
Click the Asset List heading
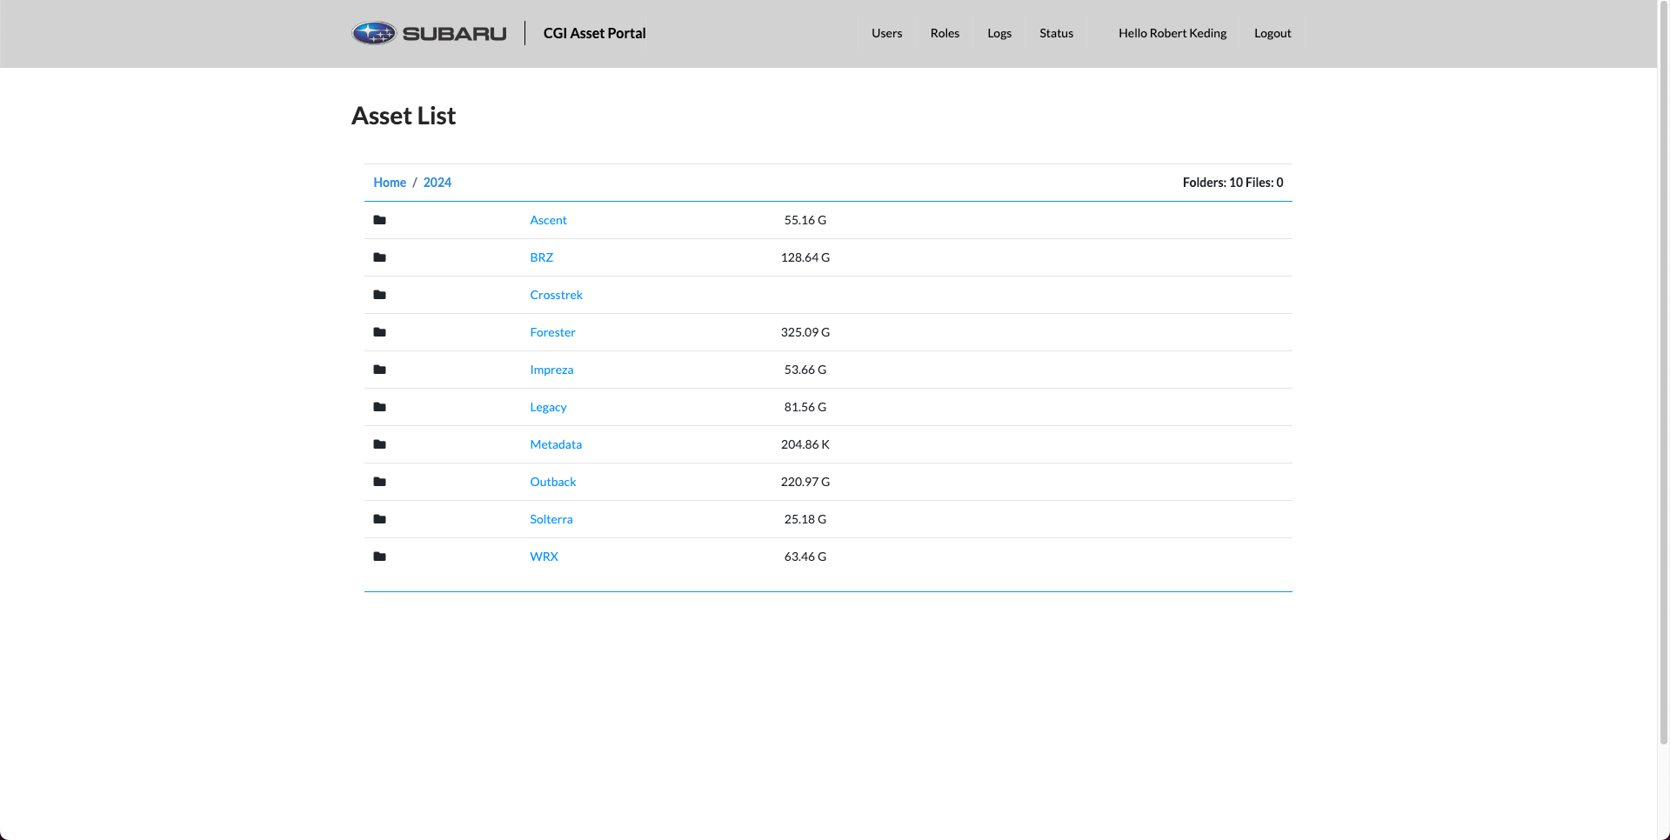pos(404,117)
